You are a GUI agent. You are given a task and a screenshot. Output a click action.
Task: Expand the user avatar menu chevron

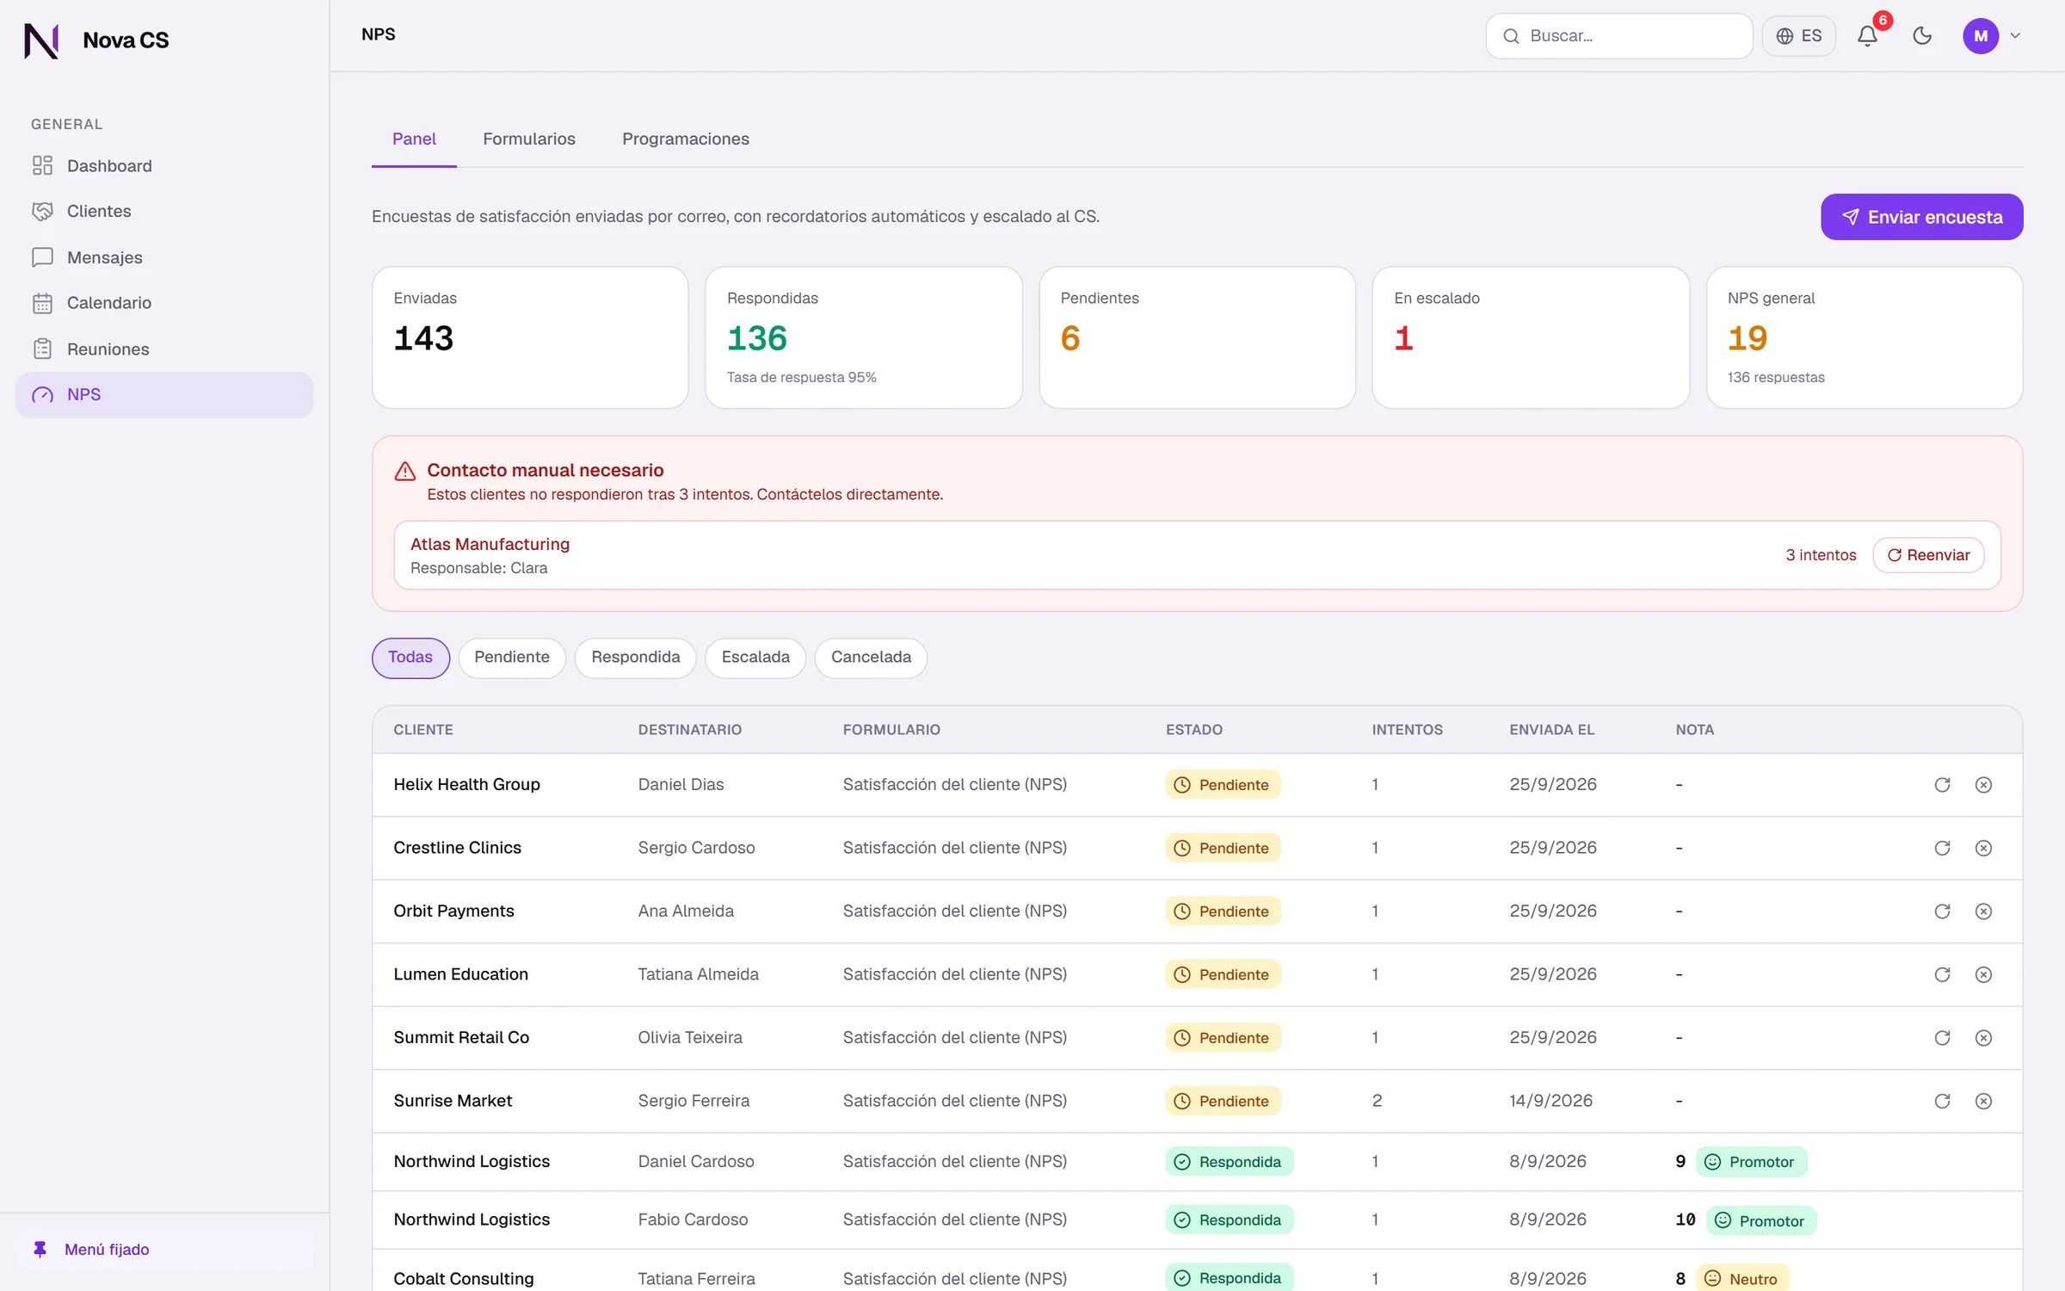[x=2015, y=36]
